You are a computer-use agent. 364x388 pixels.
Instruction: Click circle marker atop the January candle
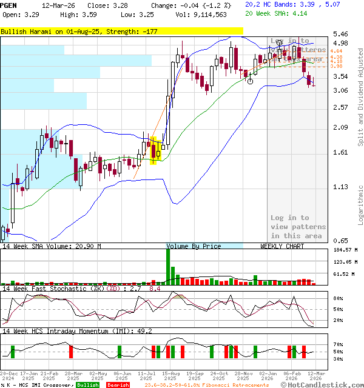[x=279, y=42]
